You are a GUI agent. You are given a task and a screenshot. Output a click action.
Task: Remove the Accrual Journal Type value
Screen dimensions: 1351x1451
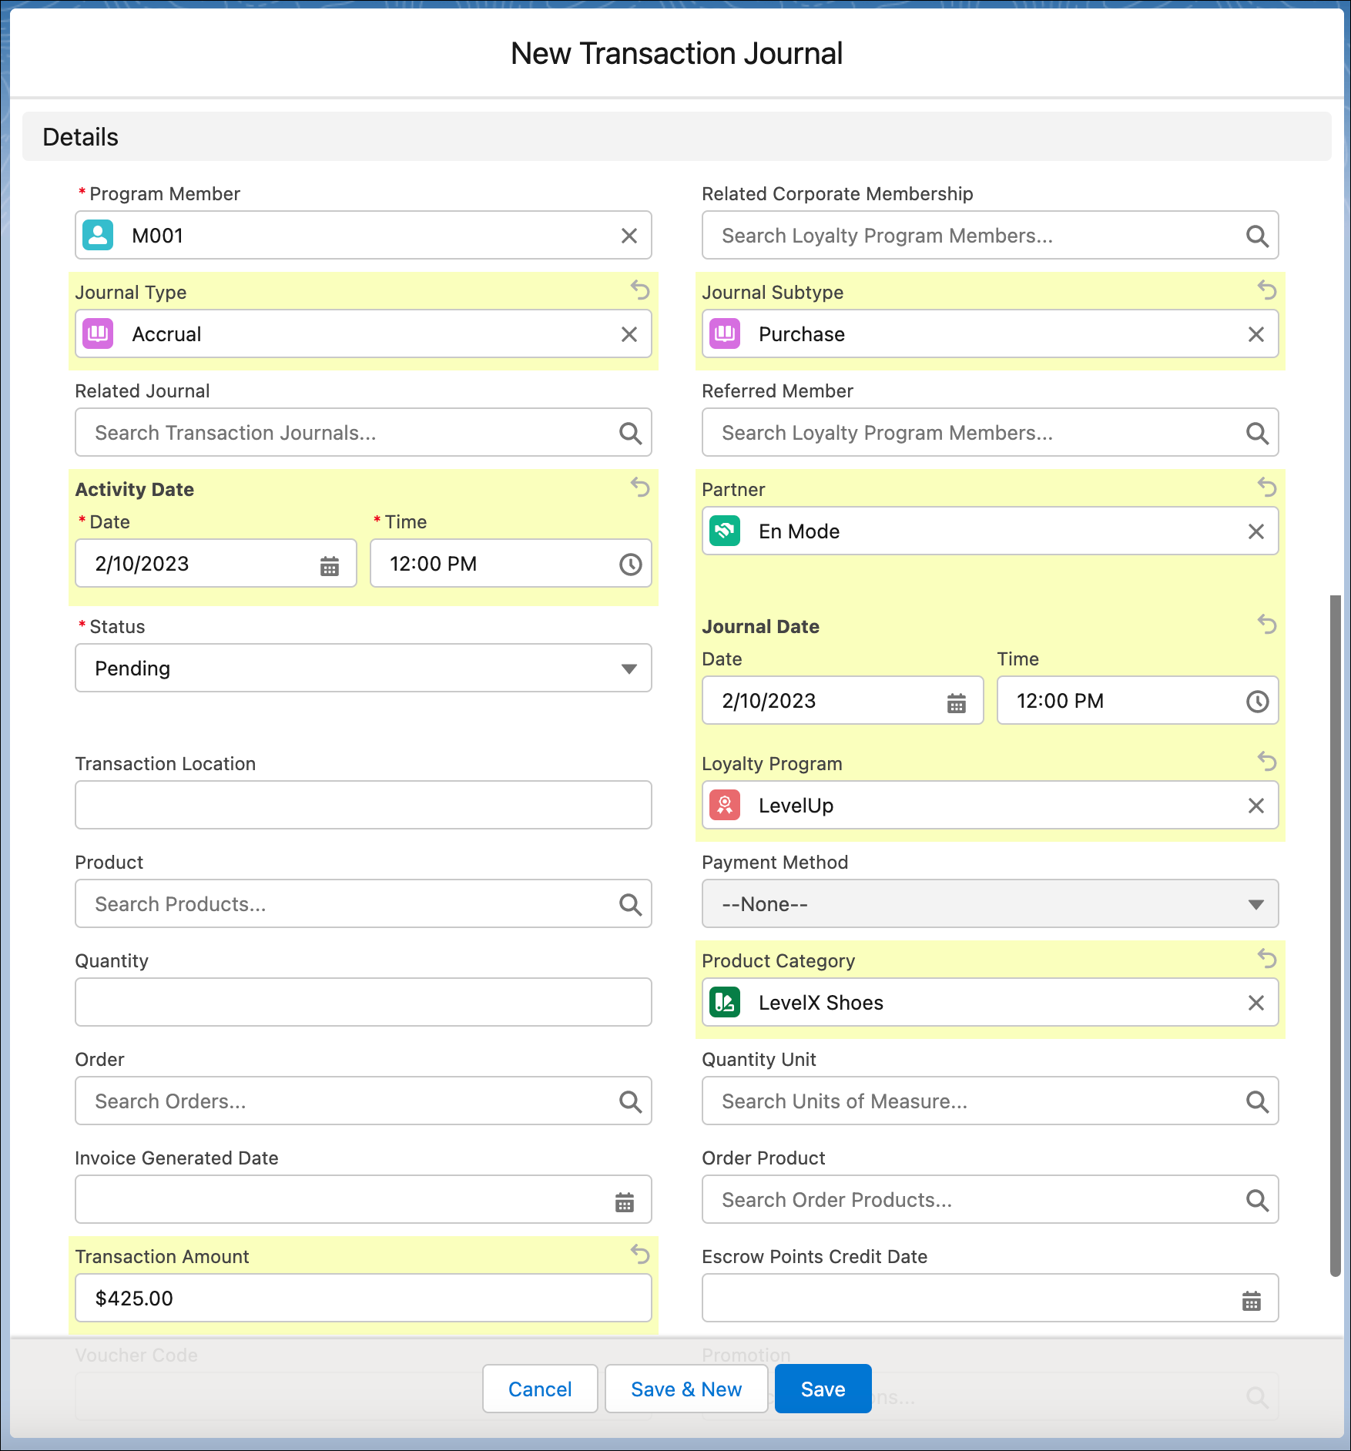pos(629,334)
